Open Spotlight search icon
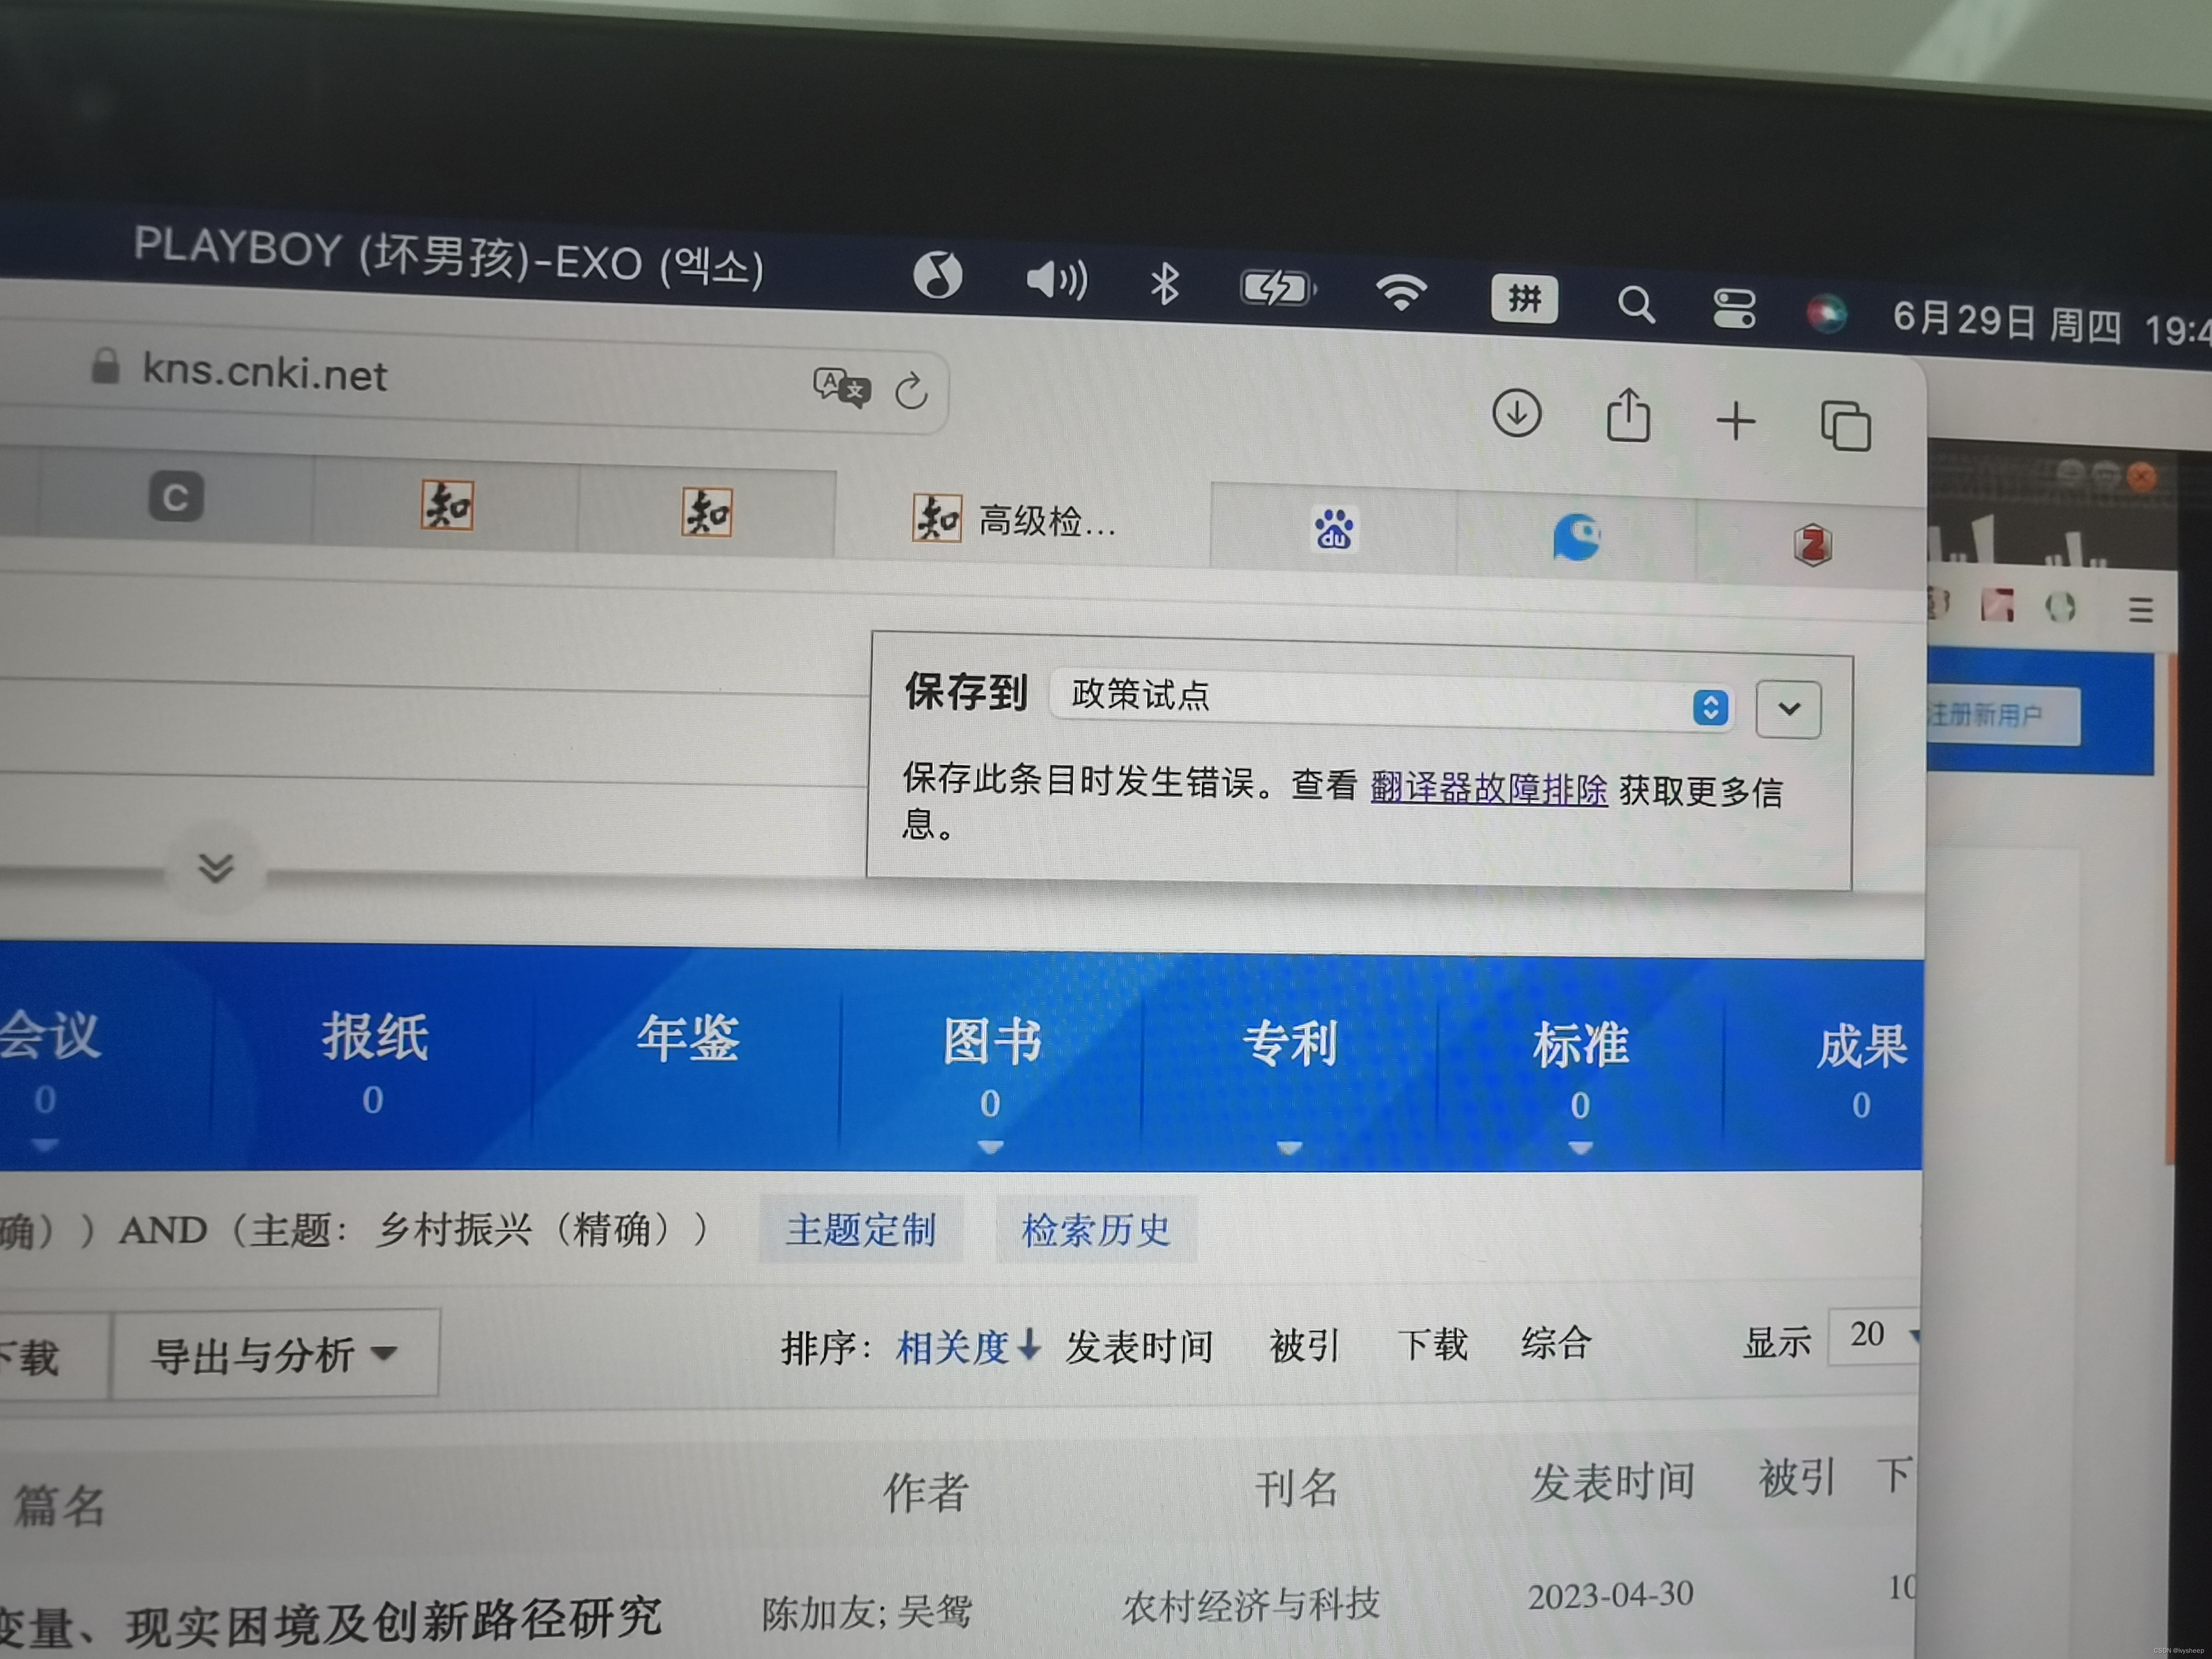The width and height of the screenshot is (2212, 1659). pos(1636,304)
